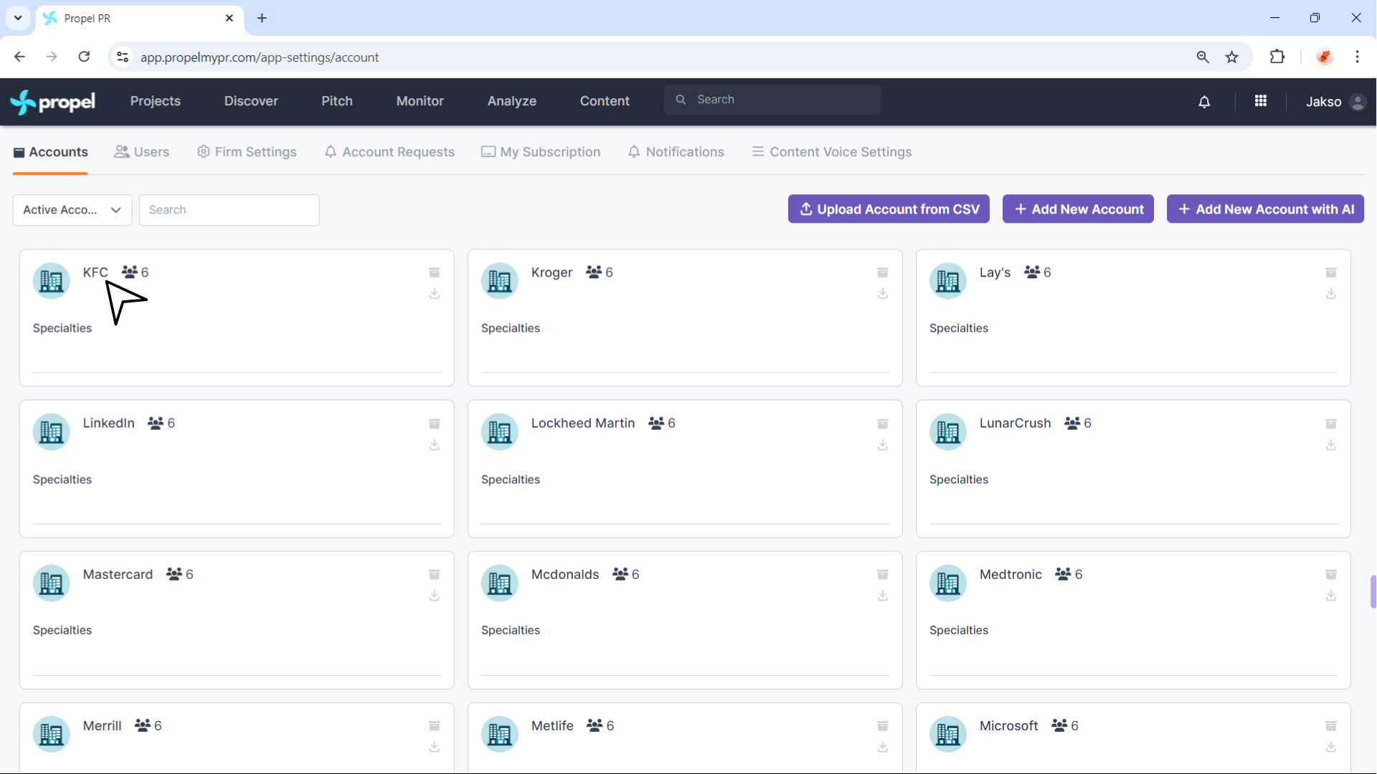Screen dimensions: 1377x774
Task: Reload the page in the browser
Action: tap(84, 57)
